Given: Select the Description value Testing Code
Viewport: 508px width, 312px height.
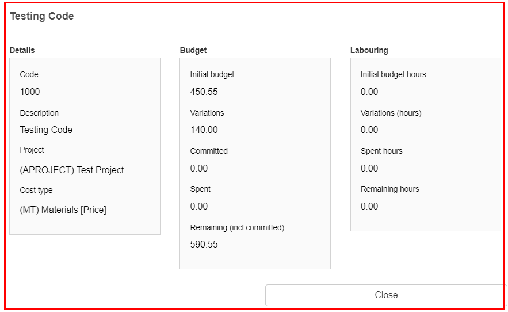Looking at the screenshot, I should coord(46,130).
